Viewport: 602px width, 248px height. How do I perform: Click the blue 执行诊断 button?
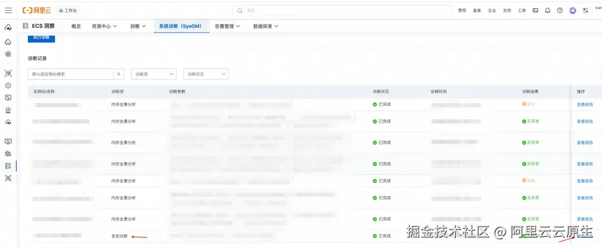click(41, 38)
